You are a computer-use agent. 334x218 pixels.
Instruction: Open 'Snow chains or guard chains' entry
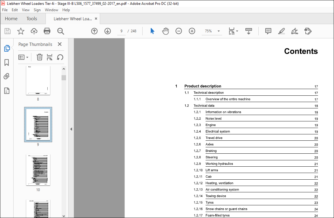point(226,209)
